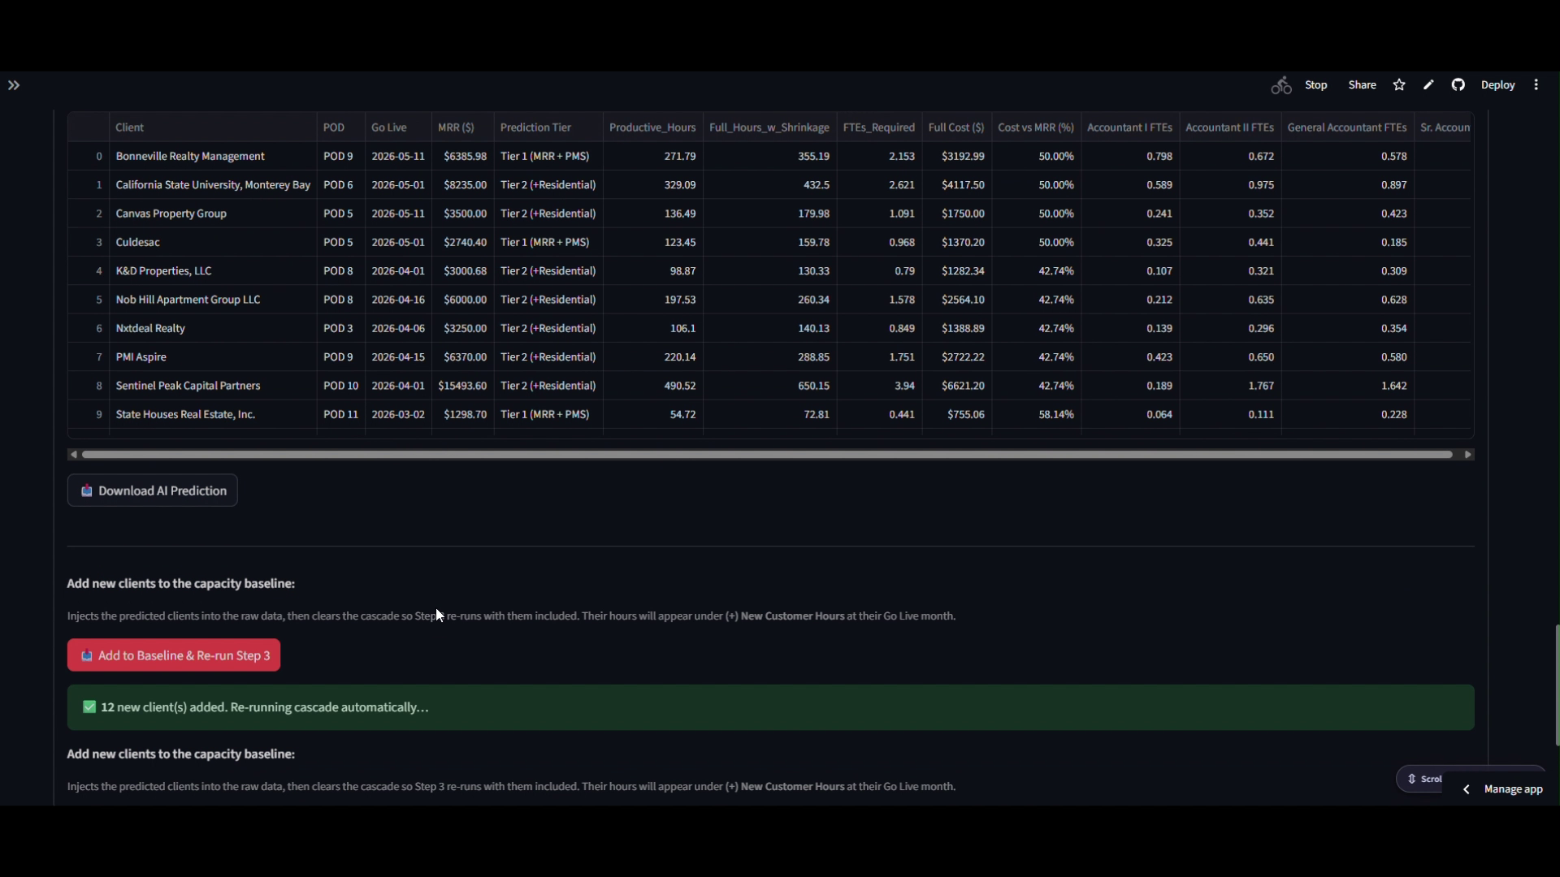Sort by the MRR ($) column header
Screen dimensions: 1560x877
[x=456, y=127]
